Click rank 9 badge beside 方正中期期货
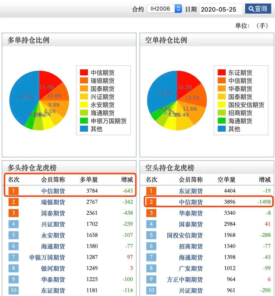The image size is (275, 296). (x=151, y=279)
